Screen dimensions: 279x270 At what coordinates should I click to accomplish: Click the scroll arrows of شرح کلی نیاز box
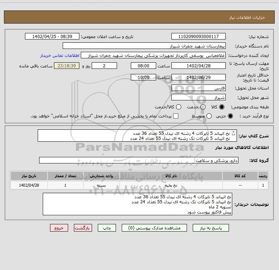(x=234, y=133)
